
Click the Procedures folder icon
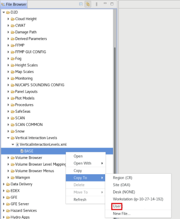(13, 105)
